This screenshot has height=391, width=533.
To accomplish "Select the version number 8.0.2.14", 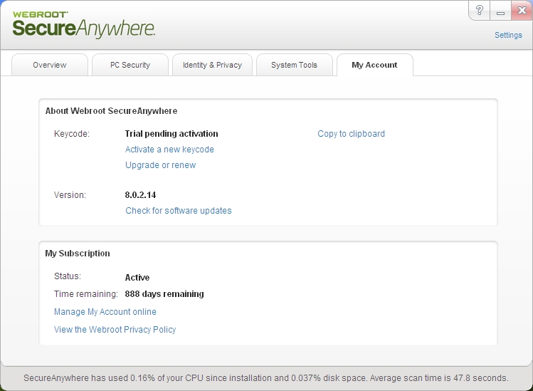I will point(140,195).
